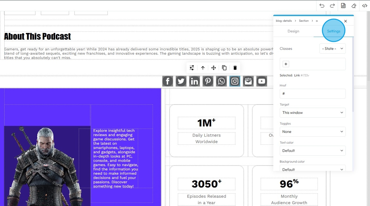Click Section in the breadcrumb
Screen dimensions: 370x206
click(x=304, y=21)
